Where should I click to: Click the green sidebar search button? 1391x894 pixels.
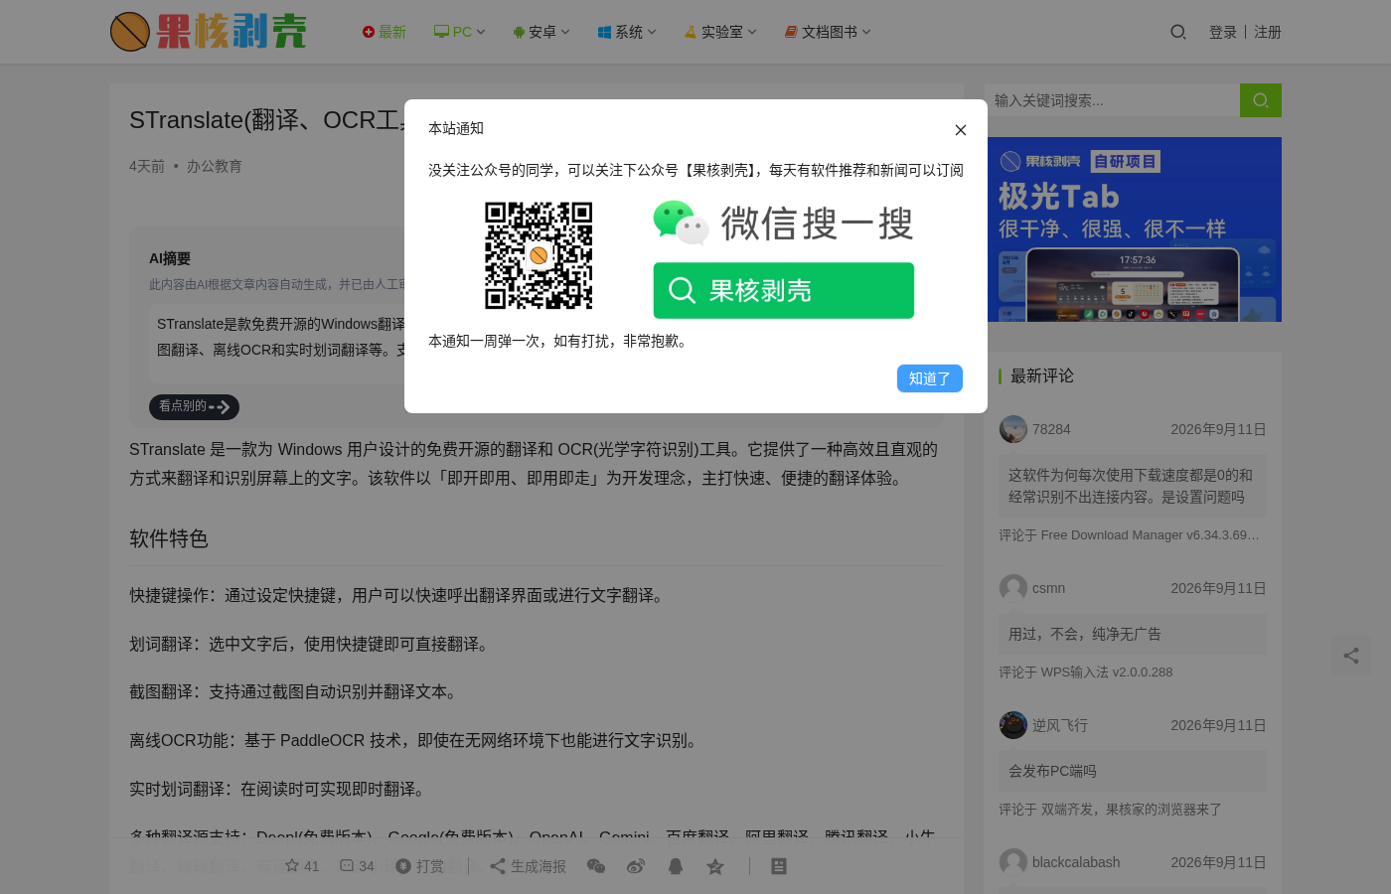tap(1261, 100)
